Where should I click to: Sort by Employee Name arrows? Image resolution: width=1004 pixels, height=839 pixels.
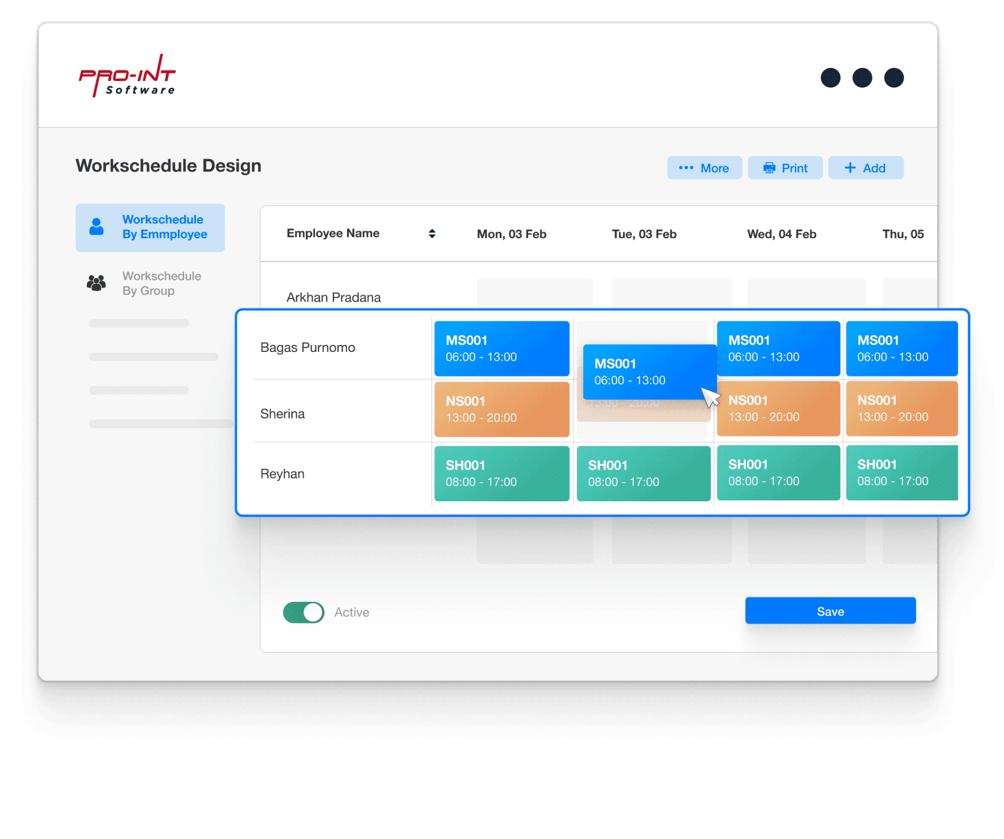[x=432, y=233]
